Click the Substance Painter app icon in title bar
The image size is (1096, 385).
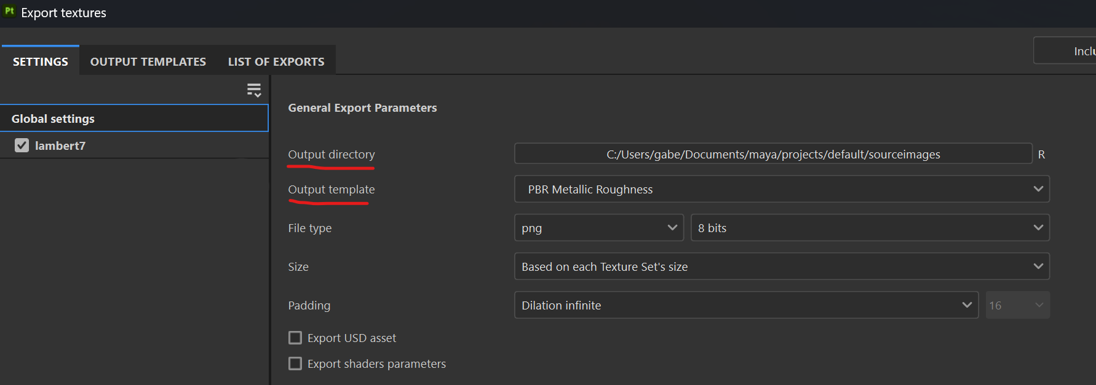coord(9,11)
